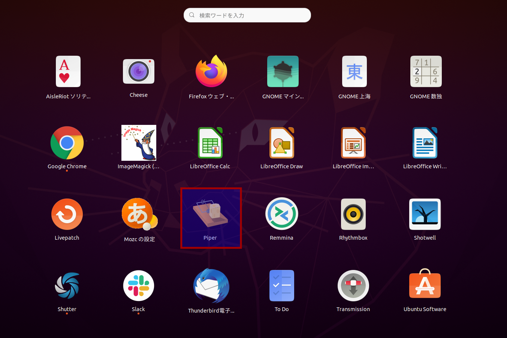Open the Thunderbird mail icon
Image resolution: width=507 pixels, height=338 pixels.
(211, 286)
